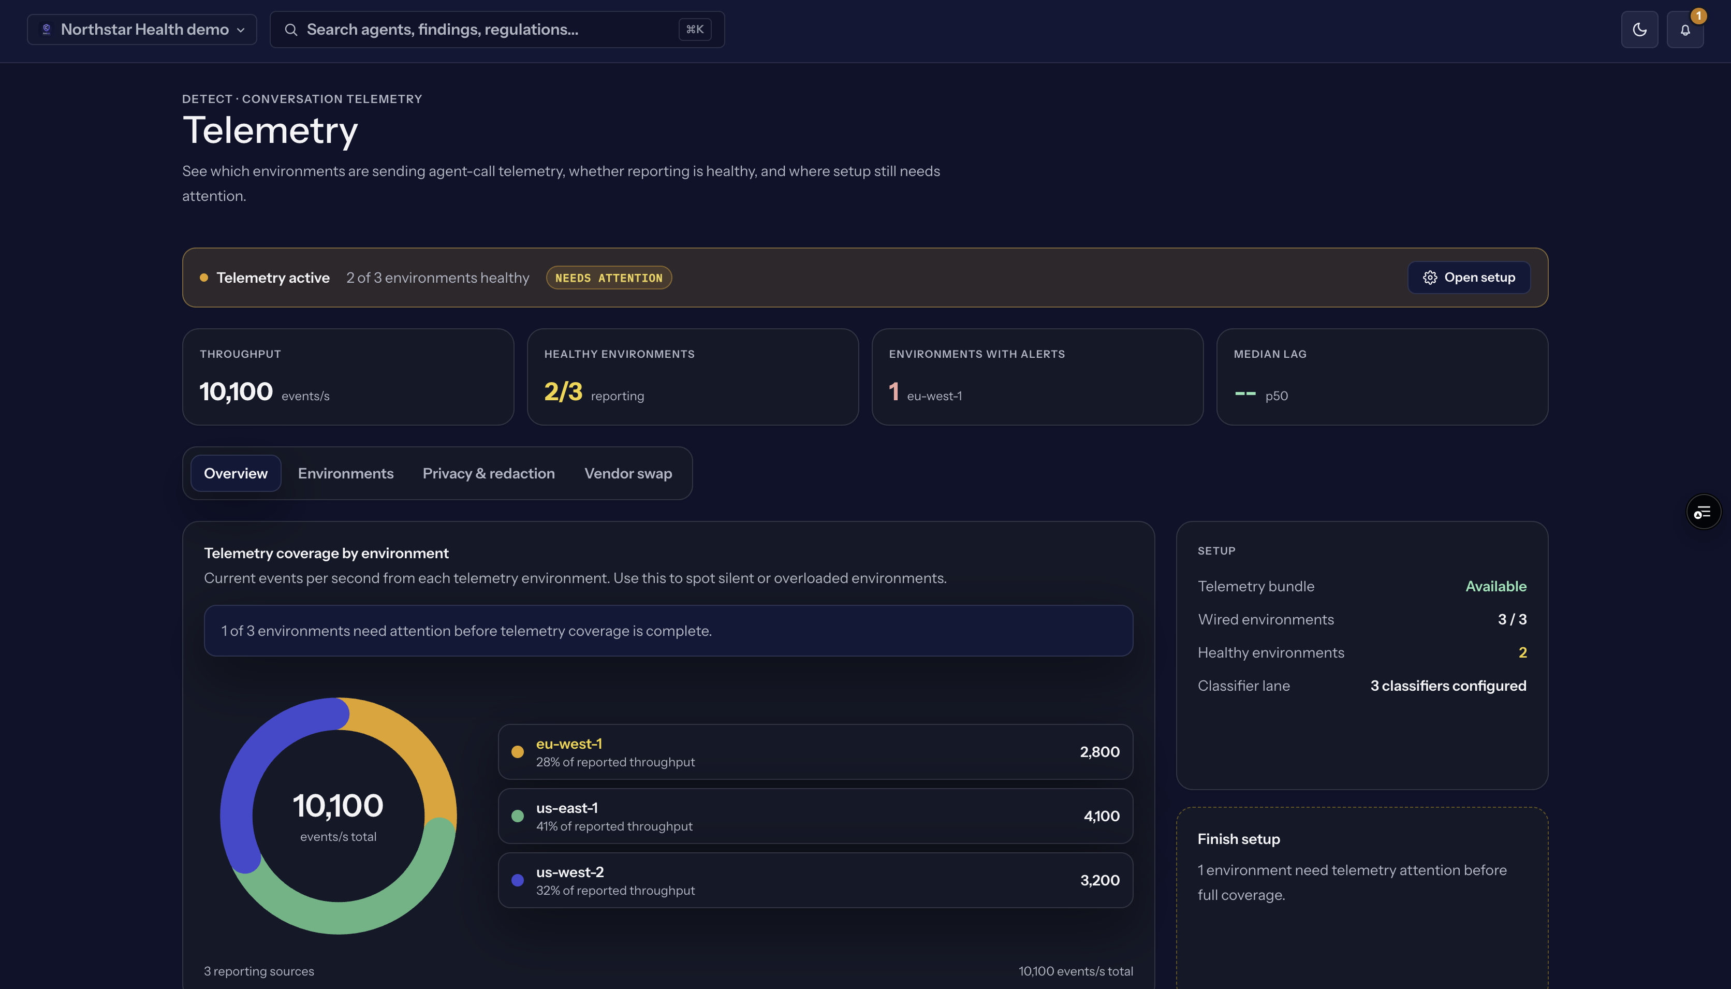This screenshot has width=1731, height=989.
Task: Open the Environments With Alerts card
Action: [x=1037, y=377]
